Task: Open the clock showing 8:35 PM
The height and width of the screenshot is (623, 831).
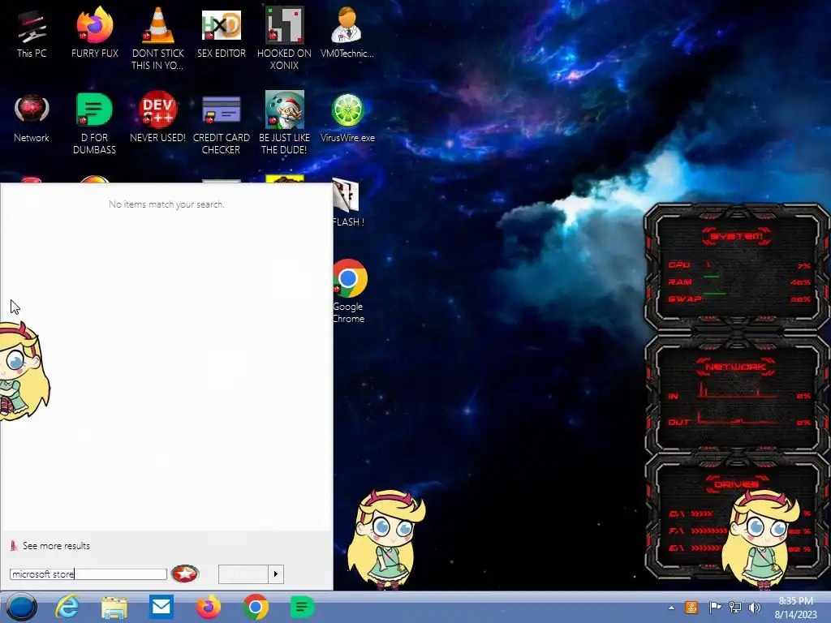Action: [795, 608]
